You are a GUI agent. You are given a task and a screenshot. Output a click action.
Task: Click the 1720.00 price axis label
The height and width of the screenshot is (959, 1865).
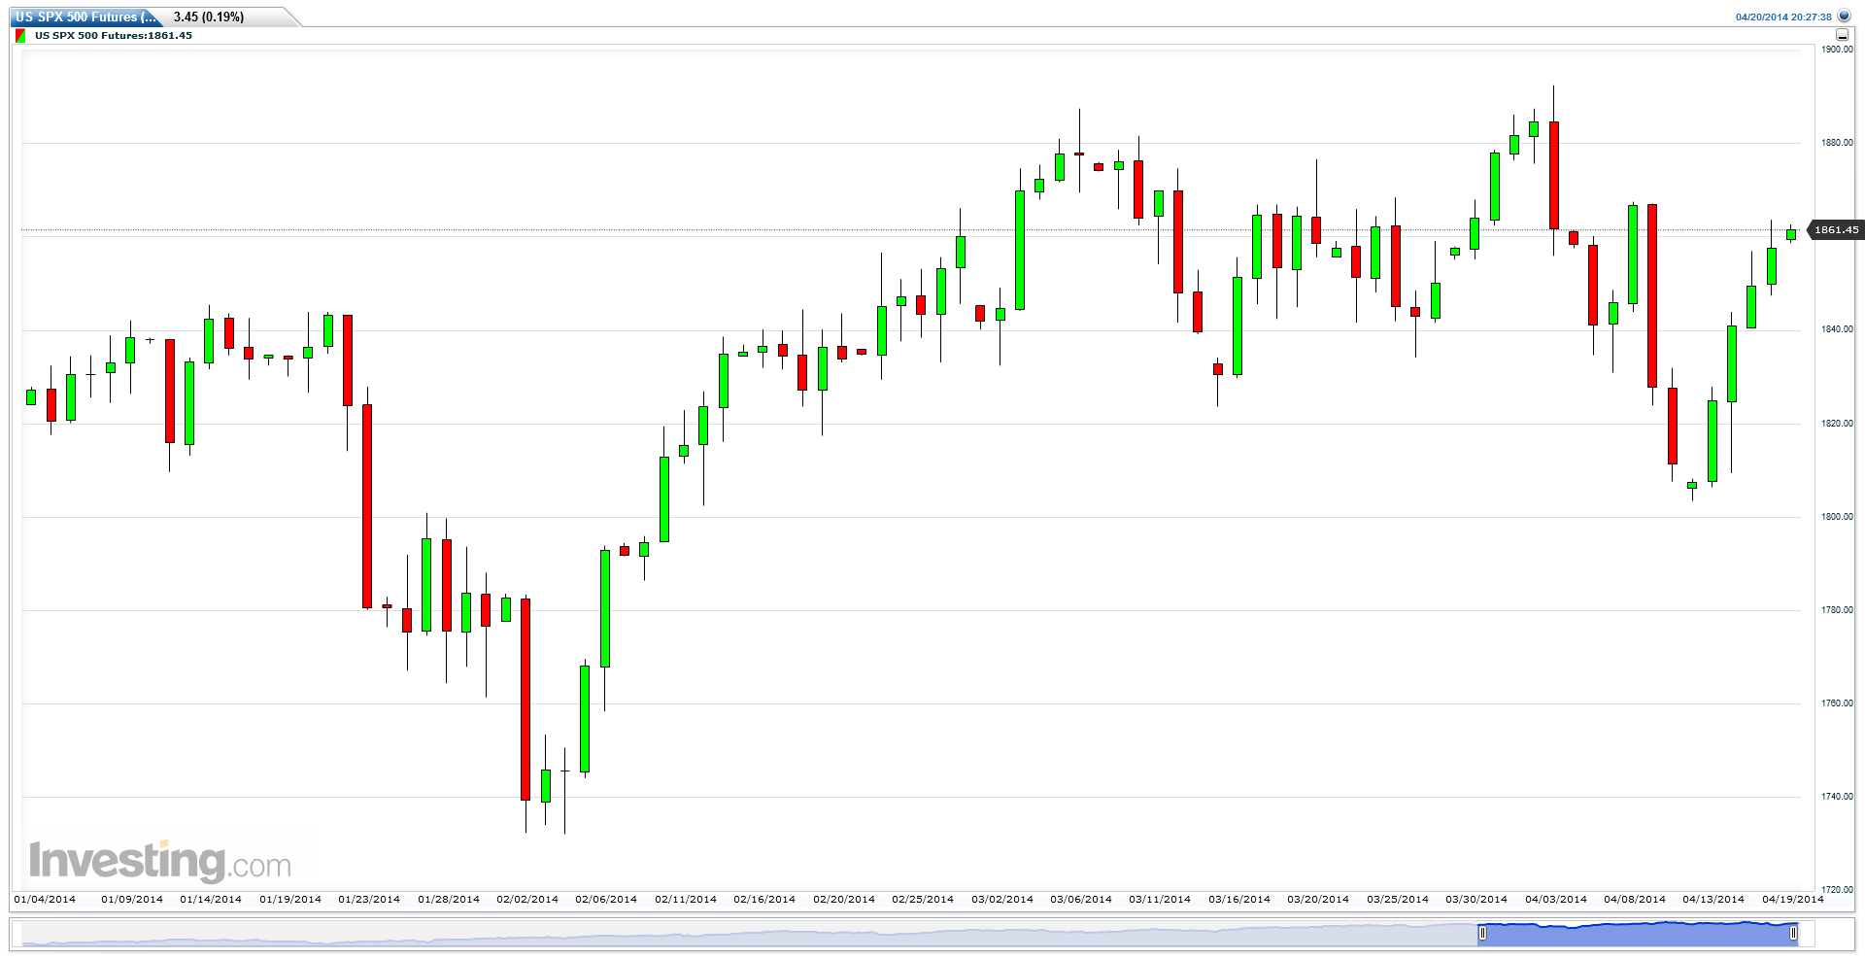tap(1838, 889)
